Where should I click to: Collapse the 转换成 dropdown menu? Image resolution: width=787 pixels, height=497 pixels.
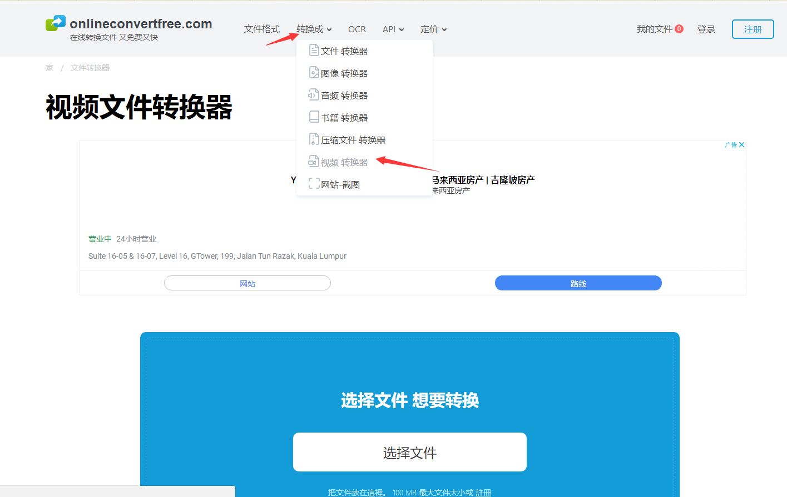[314, 29]
